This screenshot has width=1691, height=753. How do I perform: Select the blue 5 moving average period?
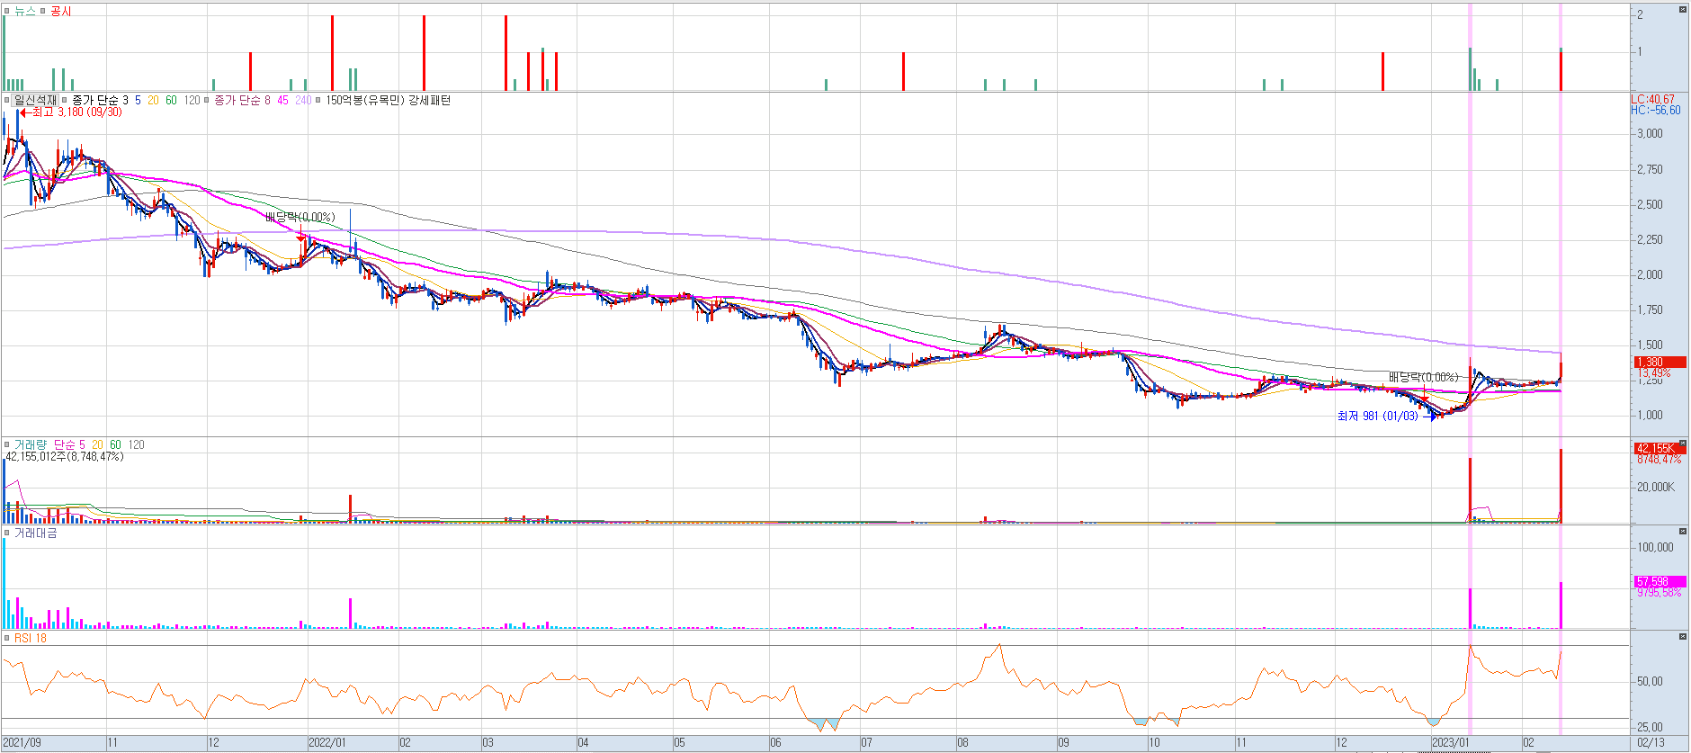(x=138, y=100)
